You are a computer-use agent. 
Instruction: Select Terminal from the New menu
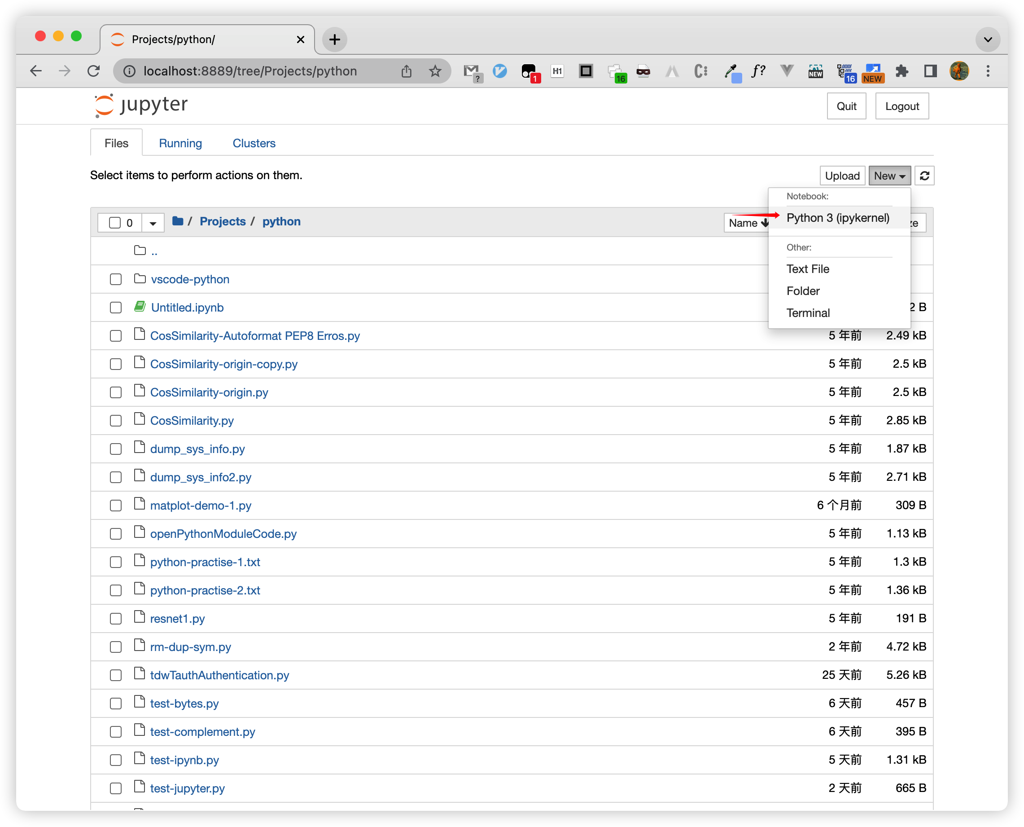[x=808, y=312]
